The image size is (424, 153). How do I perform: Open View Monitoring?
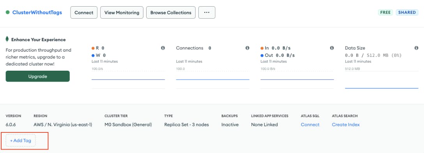pyautogui.click(x=122, y=12)
